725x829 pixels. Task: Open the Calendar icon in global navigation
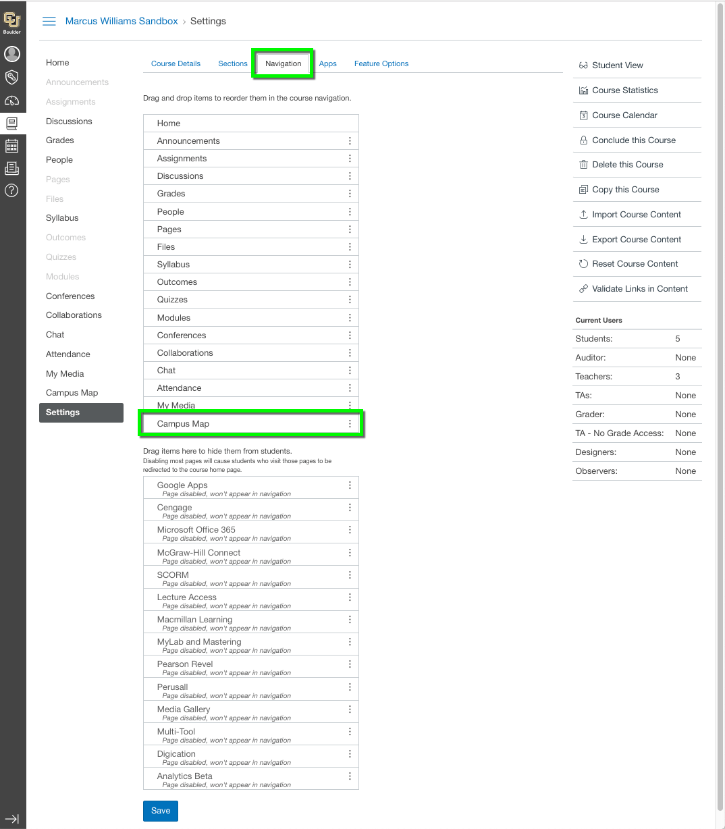[x=12, y=145]
